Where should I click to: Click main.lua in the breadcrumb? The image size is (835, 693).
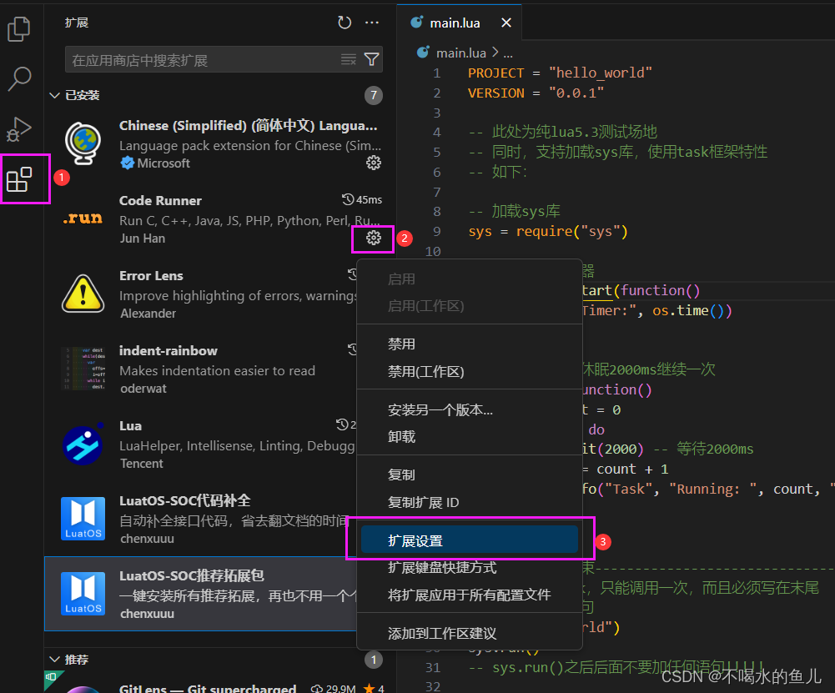click(460, 53)
